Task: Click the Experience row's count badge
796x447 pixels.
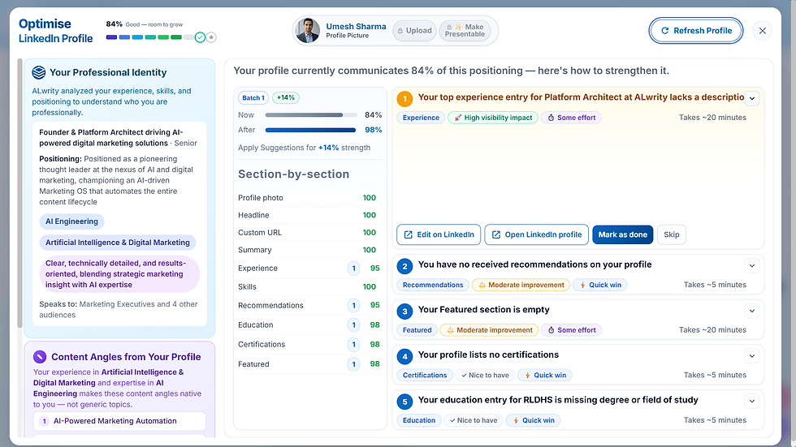Action: coord(354,268)
